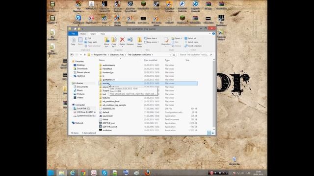This screenshot has height=176, width=314.
Task: Click Select all in the ribbon
Action: 190,38
